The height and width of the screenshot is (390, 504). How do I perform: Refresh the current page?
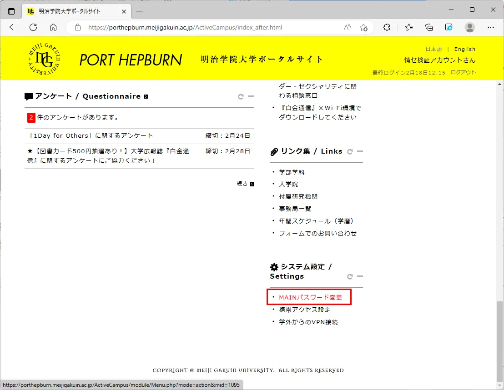[33, 27]
